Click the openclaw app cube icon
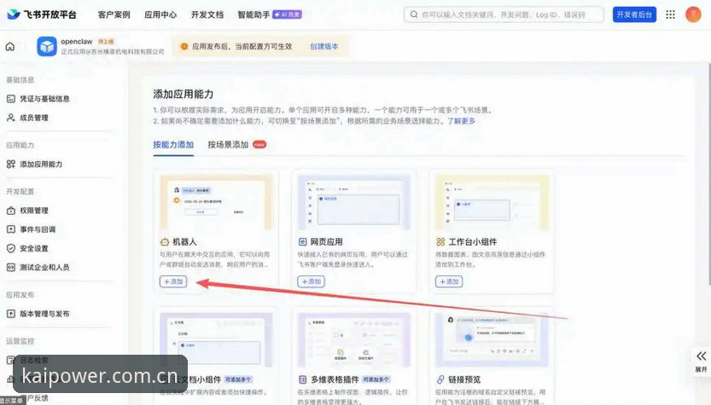This screenshot has height=405, width=711. pos(47,46)
